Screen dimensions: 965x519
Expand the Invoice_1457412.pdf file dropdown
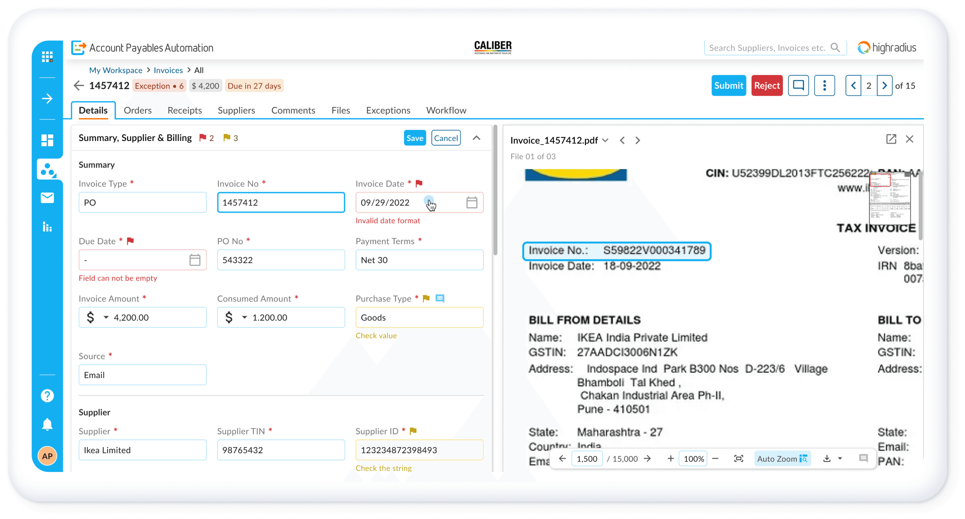pos(605,140)
